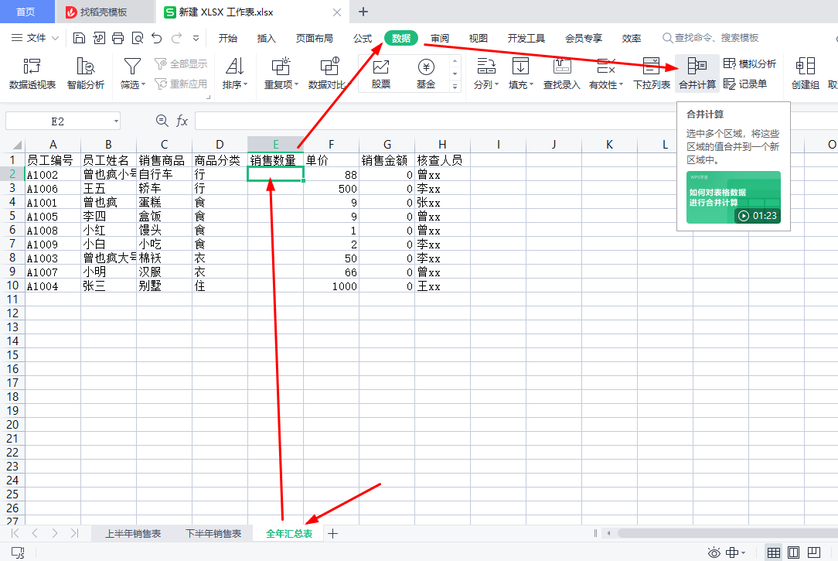This screenshot has height=561, width=838.
Task: Open the 视图 ribbon tab
Action: [x=479, y=38]
